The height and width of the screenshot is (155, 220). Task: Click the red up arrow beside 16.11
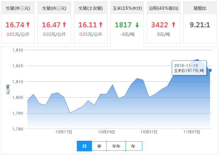pos(101,24)
